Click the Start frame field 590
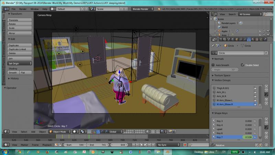This screenshot has width=275, height=155. (75, 145)
